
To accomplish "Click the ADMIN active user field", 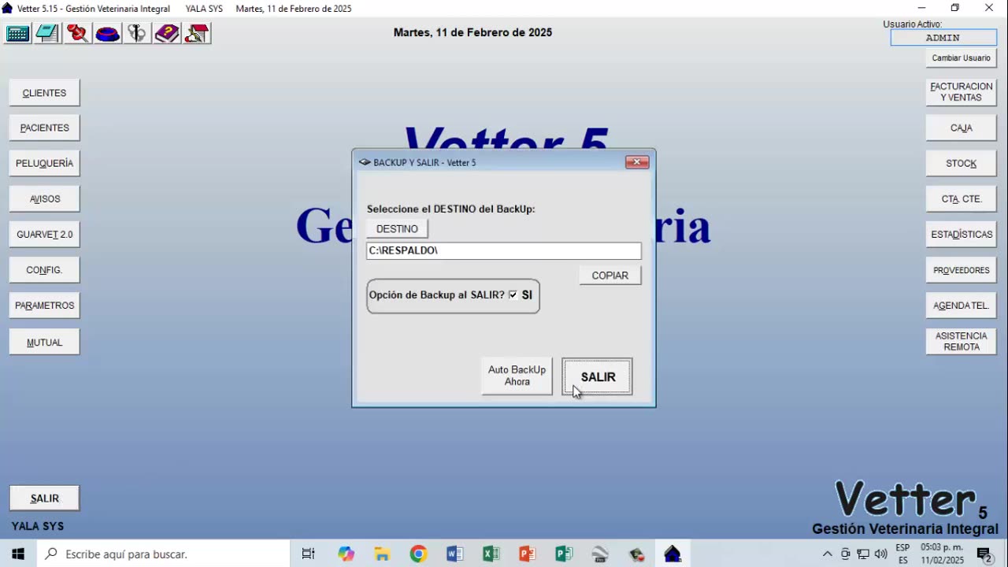I will (x=943, y=38).
